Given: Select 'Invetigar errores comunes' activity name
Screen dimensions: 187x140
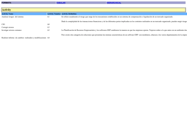Looking at the screenshot, I should pyautogui.click(x=11, y=30).
